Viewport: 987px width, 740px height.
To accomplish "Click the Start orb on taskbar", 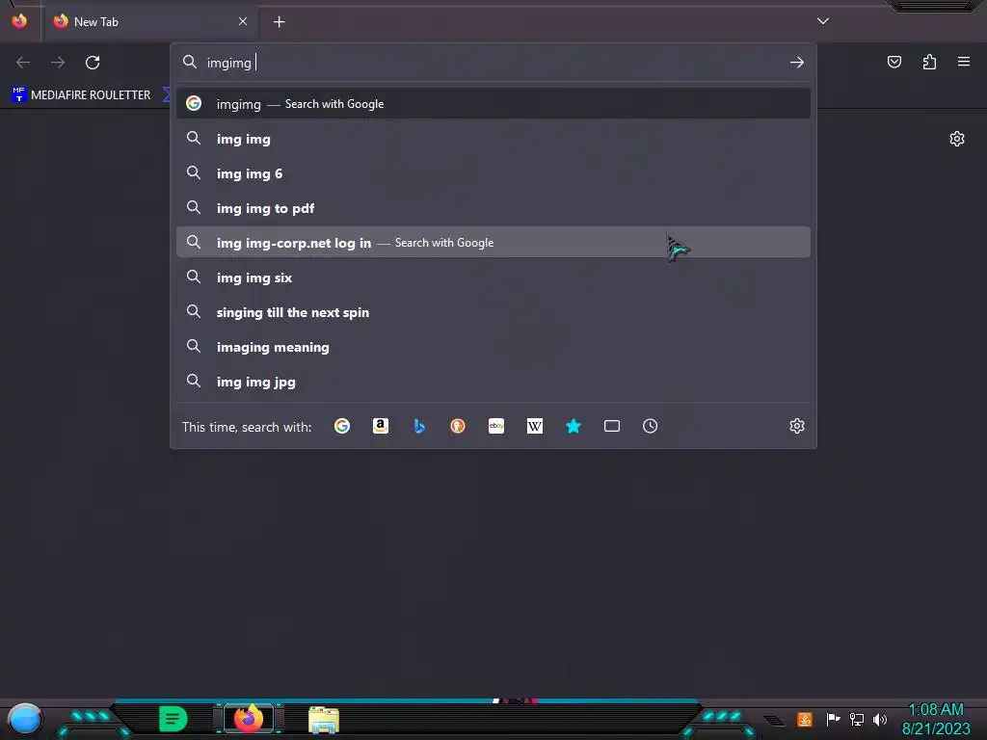I will (24, 719).
